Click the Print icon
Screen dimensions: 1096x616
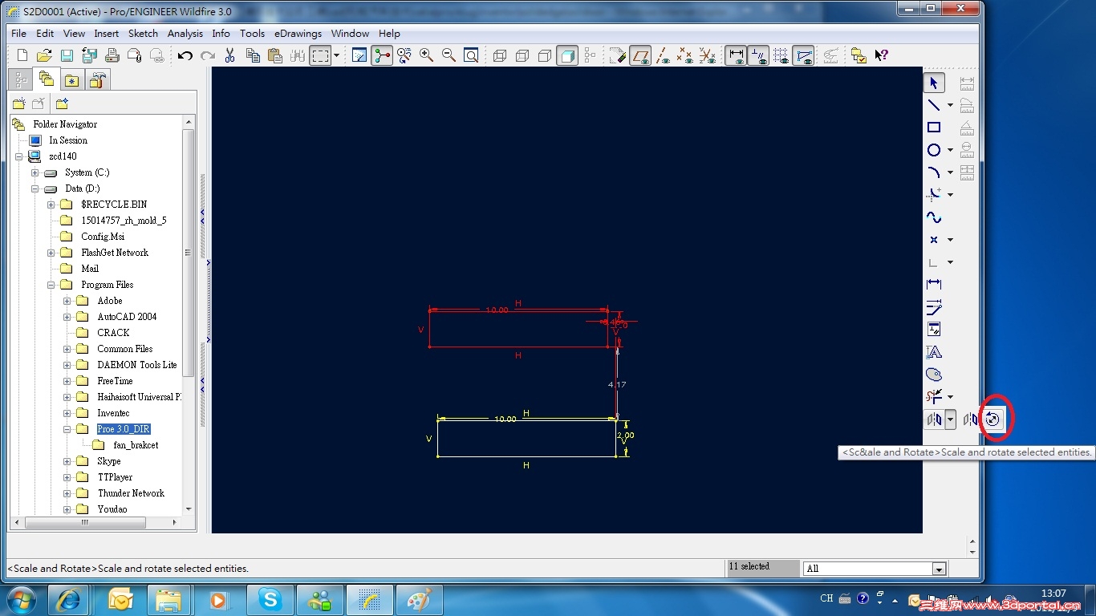pos(112,55)
